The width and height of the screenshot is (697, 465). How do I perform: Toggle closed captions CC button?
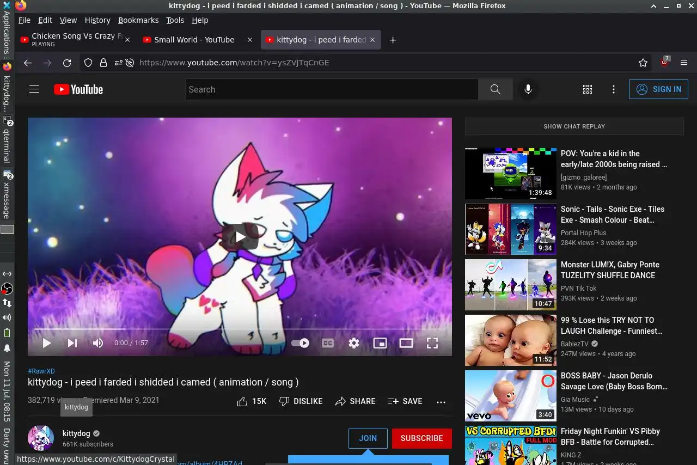tap(327, 343)
